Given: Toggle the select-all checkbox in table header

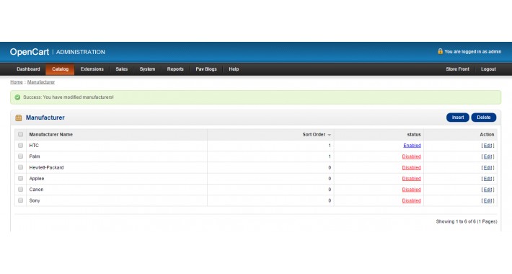Looking at the screenshot, I should tap(21, 135).
